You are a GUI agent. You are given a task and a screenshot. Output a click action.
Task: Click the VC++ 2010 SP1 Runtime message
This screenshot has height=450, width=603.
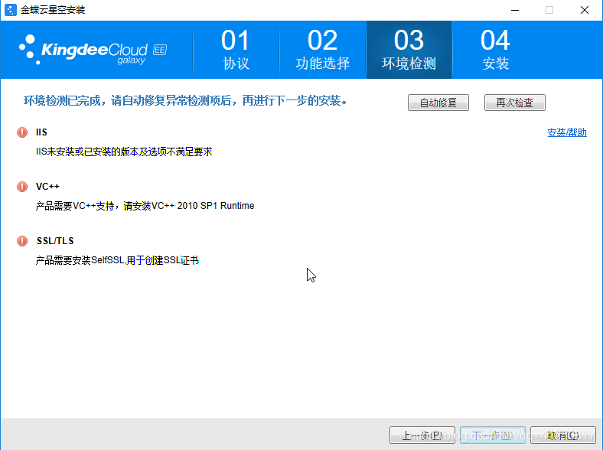[x=145, y=206]
